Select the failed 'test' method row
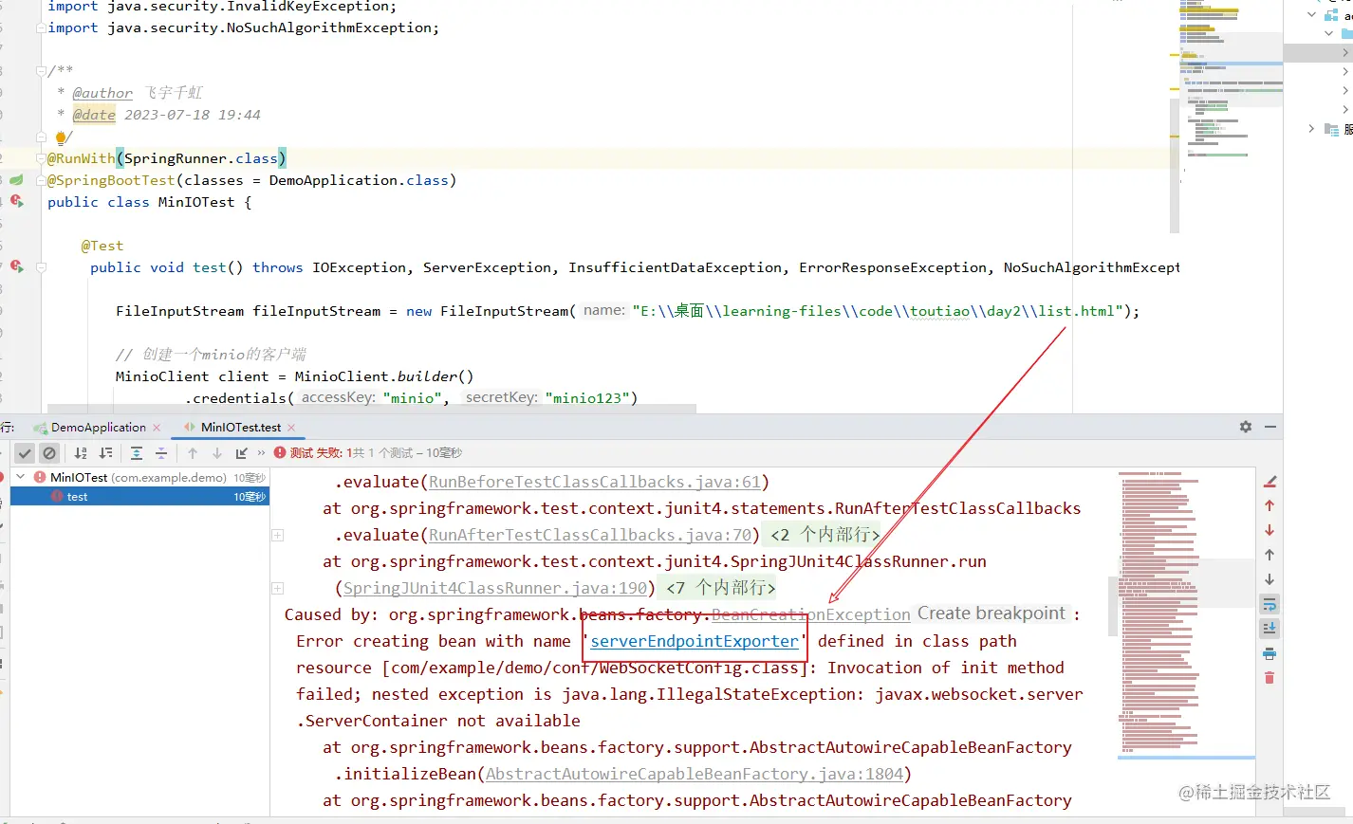Screen dimensions: 1353x824 [x=139, y=496]
